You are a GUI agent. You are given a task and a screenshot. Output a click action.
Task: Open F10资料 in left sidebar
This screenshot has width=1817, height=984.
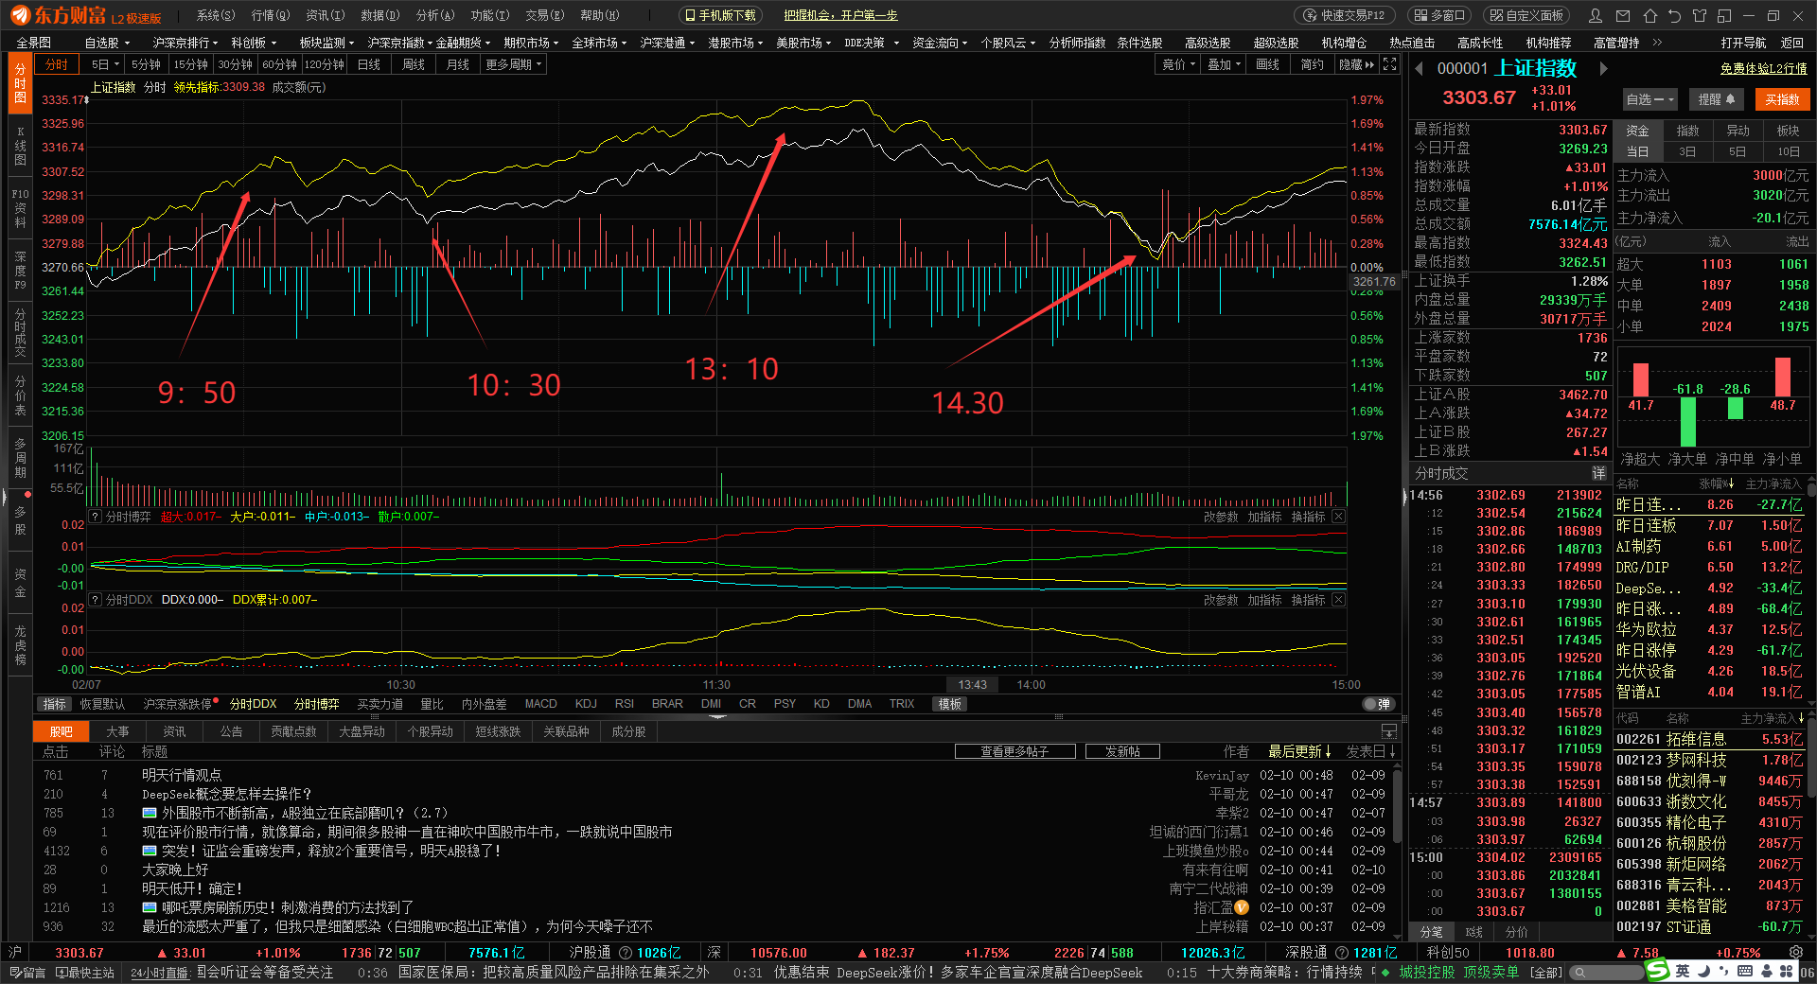(20, 208)
